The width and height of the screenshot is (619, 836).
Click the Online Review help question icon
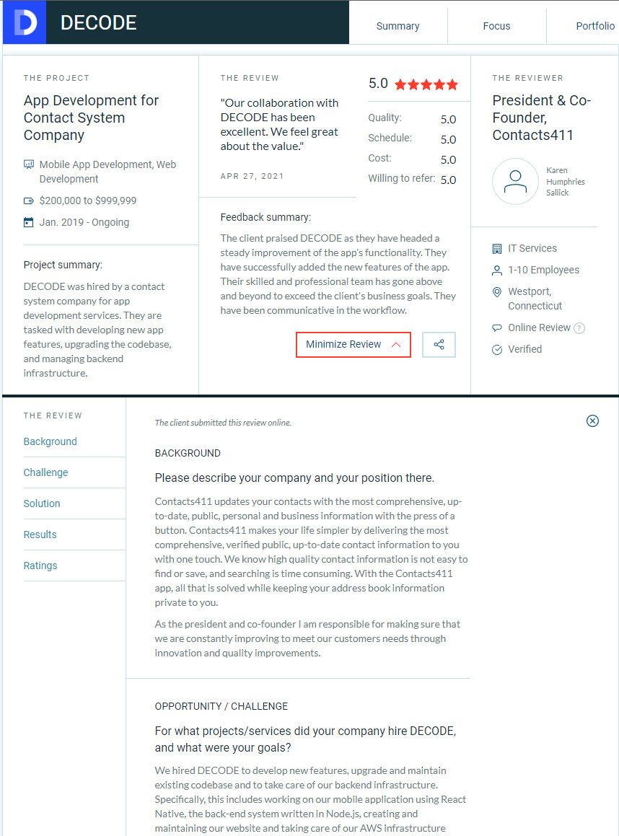pos(579,328)
